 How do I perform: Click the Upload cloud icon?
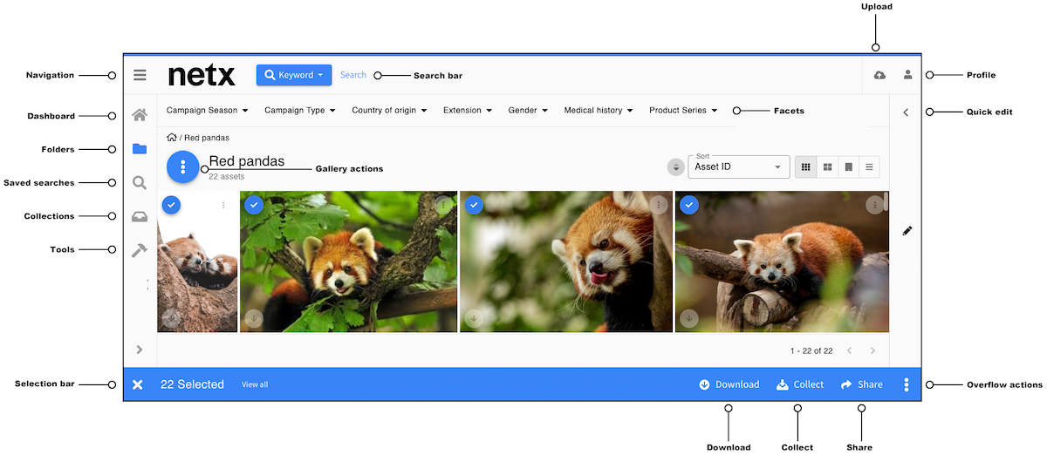coord(879,75)
